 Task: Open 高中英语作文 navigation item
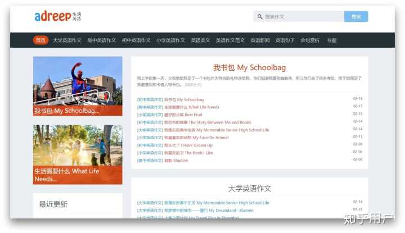tap(101, 40)
